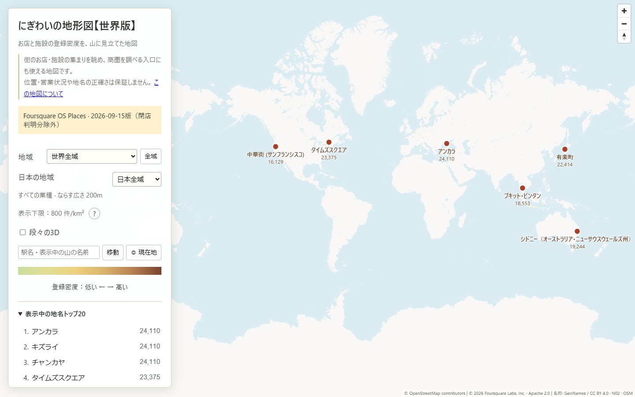This screenshot has width=635, height=397.
Task: Click the 全域 button
Action: click(x=151, y=156)
